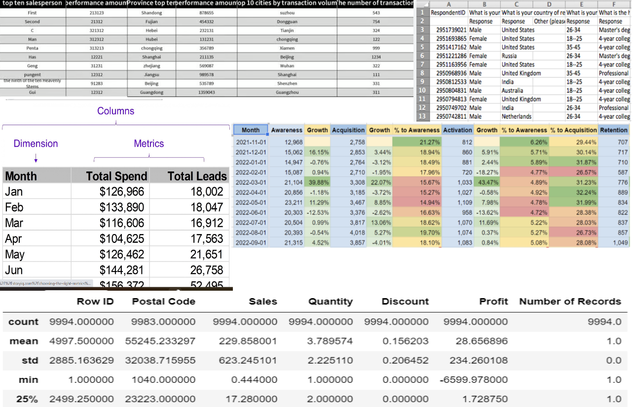Click the Total Spend column header

click(116, 176)
